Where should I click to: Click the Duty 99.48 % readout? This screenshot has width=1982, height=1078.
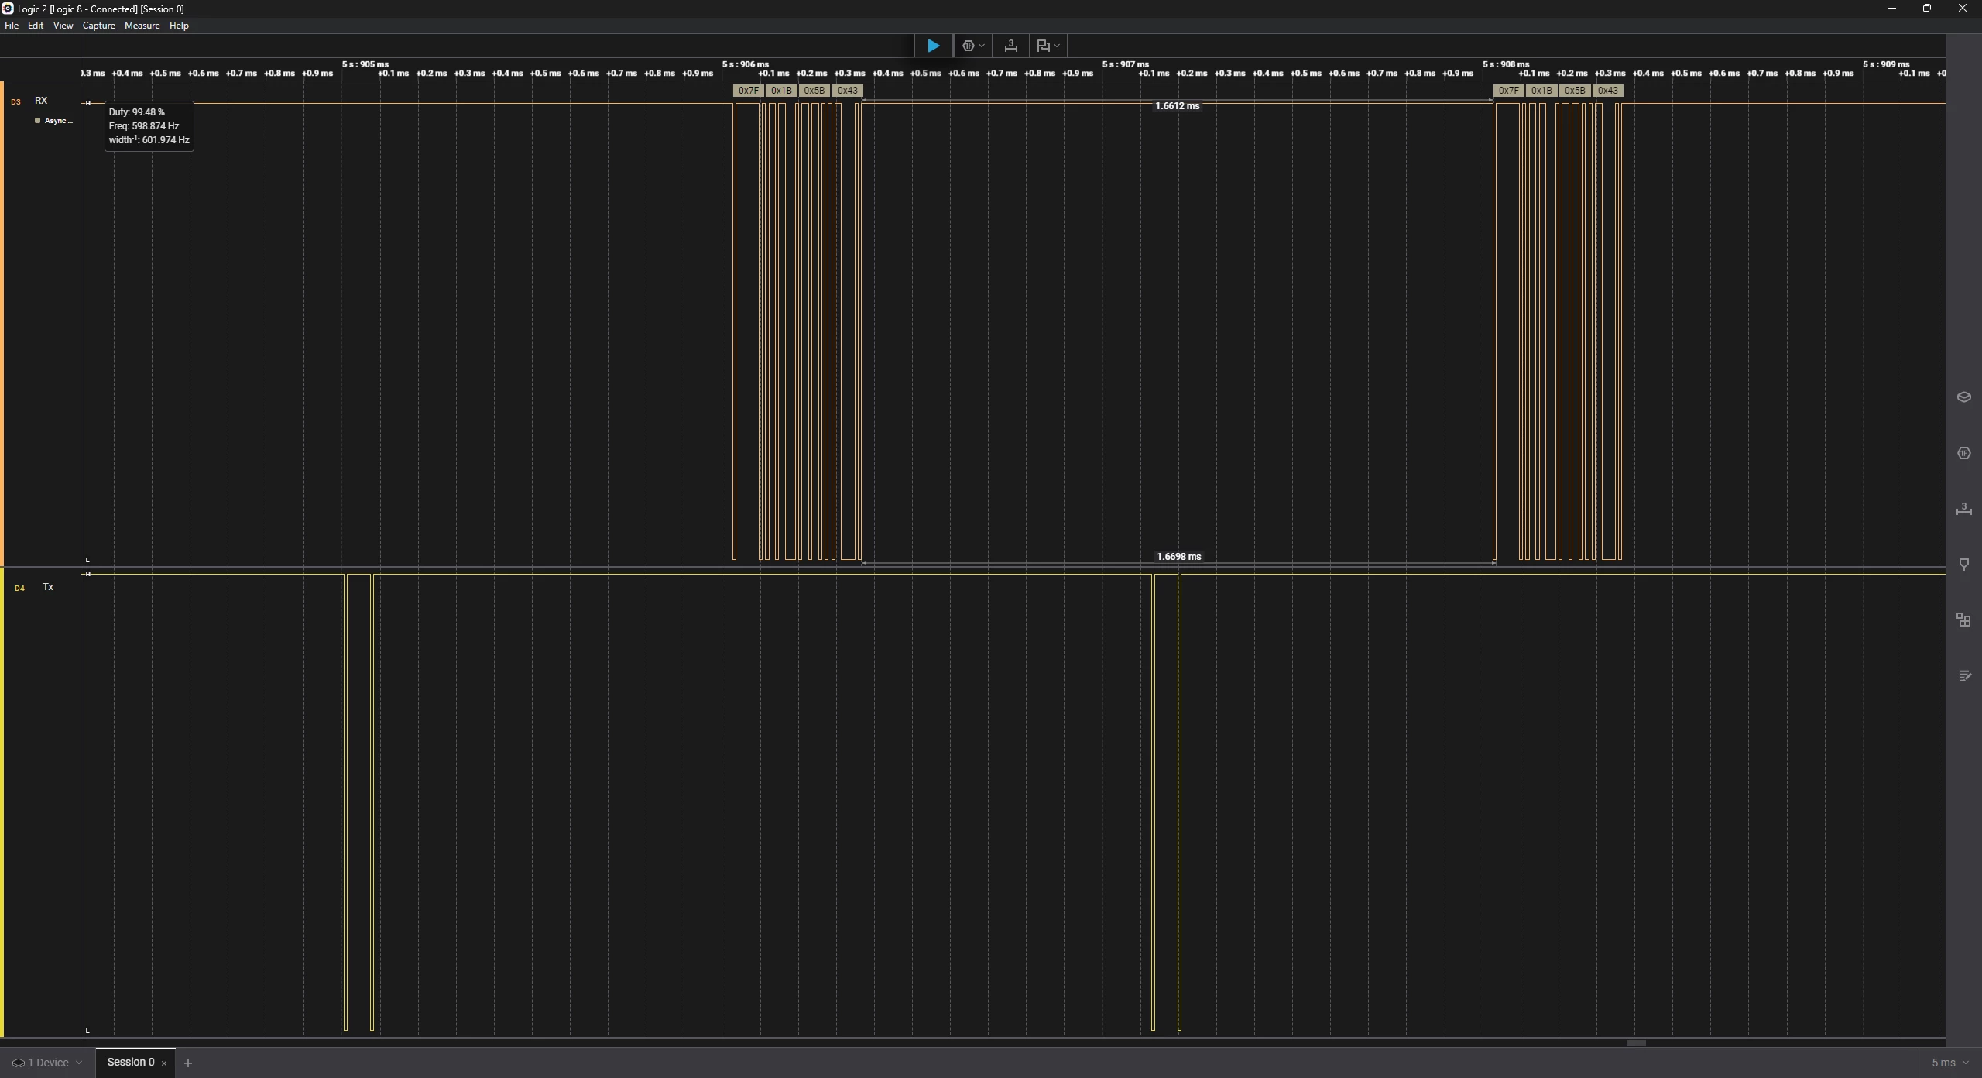pyautogui.click(x=137, y=112)
